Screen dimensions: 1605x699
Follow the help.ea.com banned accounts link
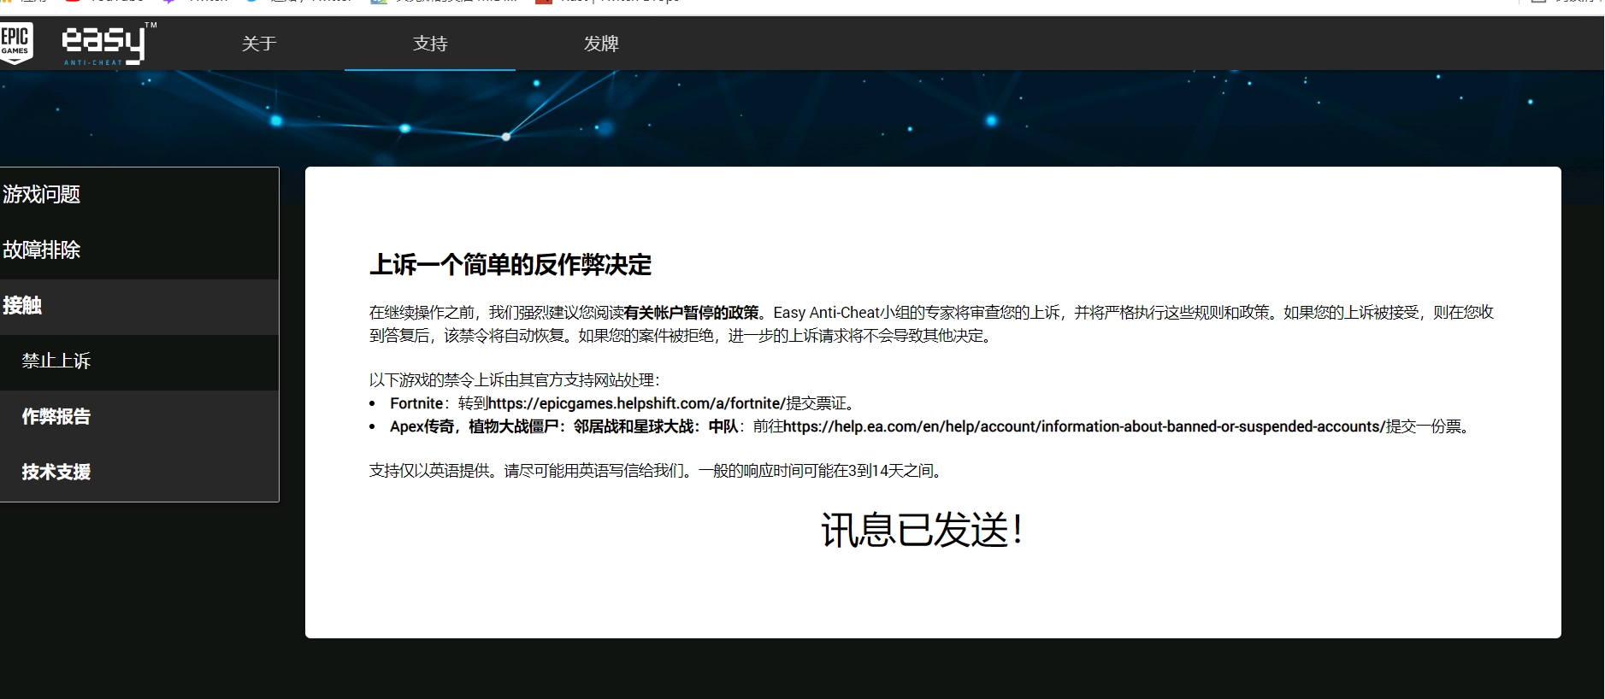point(1084,426)
